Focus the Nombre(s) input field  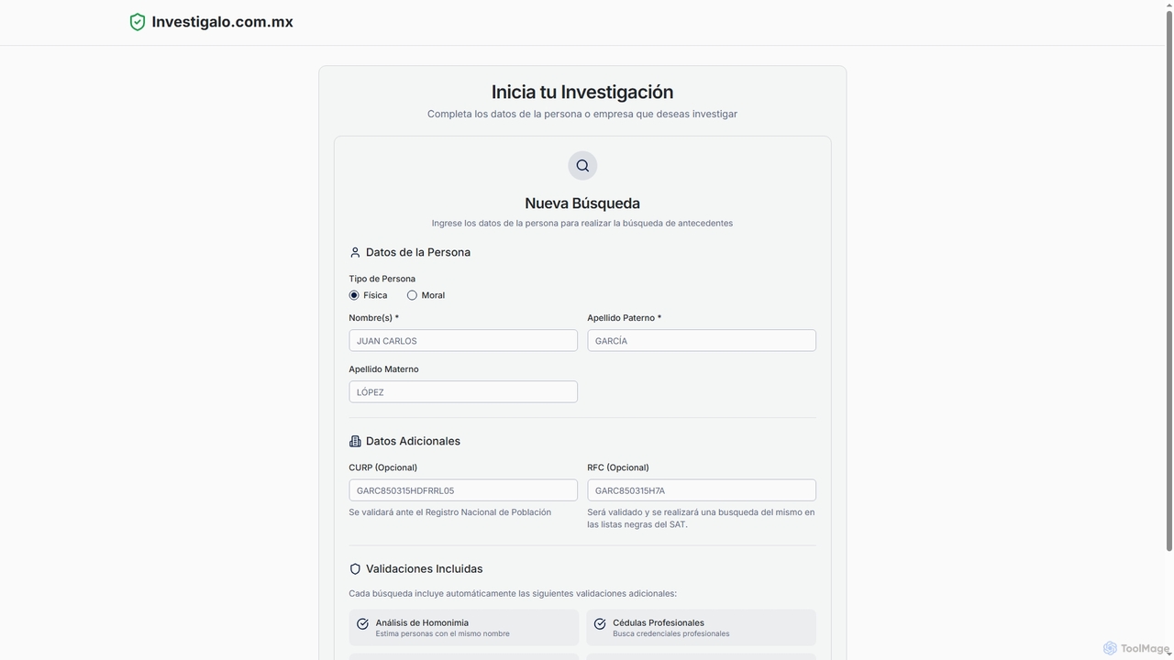coord(463,341)
